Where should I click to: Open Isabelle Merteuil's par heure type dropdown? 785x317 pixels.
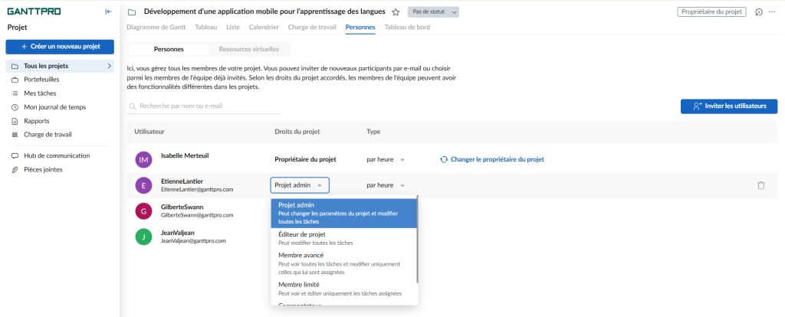[x=386, y=159]
